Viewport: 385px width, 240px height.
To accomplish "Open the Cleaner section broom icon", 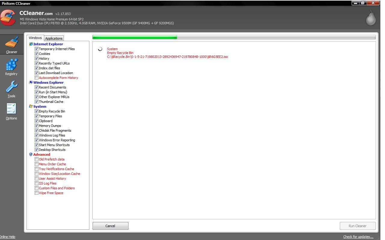I will click(x=12, y=43).
